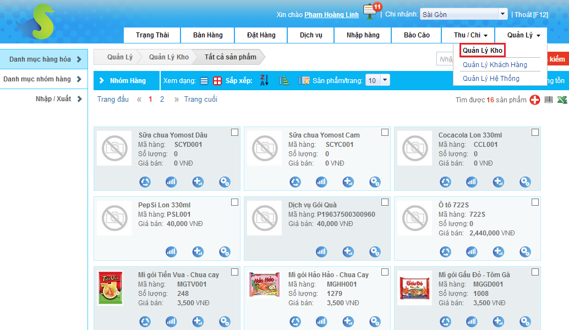Image resolution: width=569 pixels, height=330 pixels.
Task: Select checkbox on Mì gói Gấu Đỏ card
Action: pos(535,272)
